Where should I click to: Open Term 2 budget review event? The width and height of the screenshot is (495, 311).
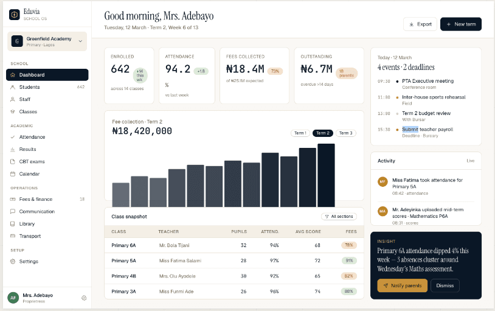pos(426,116)
